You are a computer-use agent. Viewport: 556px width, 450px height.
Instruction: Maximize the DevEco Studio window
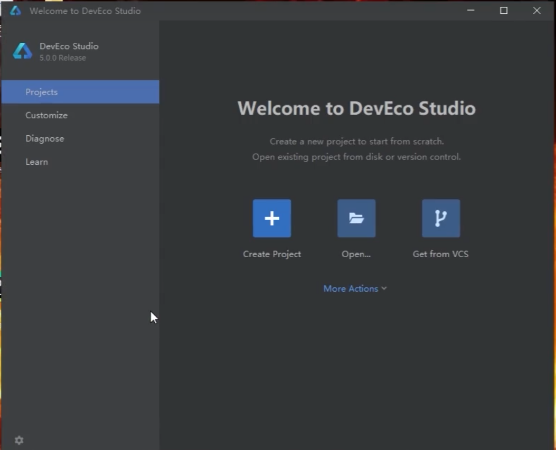[x=504, y=11]
